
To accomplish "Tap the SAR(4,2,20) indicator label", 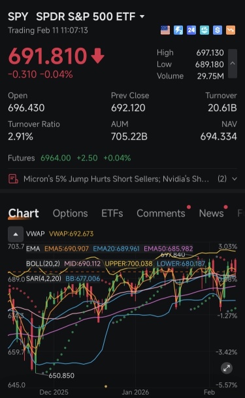I will coord(44,279).
